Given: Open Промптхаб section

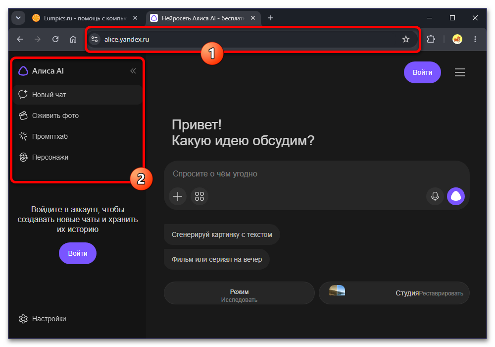Looking at the screenshot, I should pos(78,136).
